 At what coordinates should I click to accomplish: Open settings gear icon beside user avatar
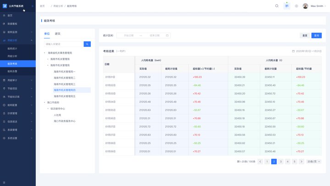click(x=297, y=6)
